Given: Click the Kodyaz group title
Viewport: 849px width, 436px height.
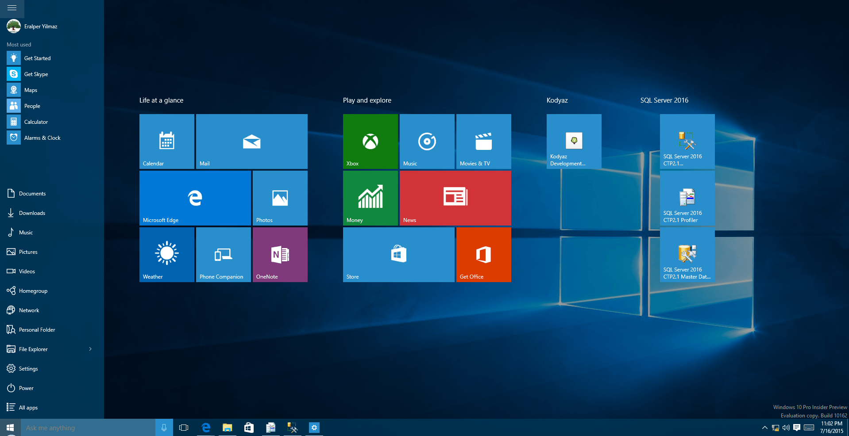Looking at the screenshot, I should coord(557,100).
